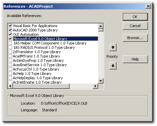
Task: Check AcedInetService 1.0 Type Library checkbox
Action: 10,65
